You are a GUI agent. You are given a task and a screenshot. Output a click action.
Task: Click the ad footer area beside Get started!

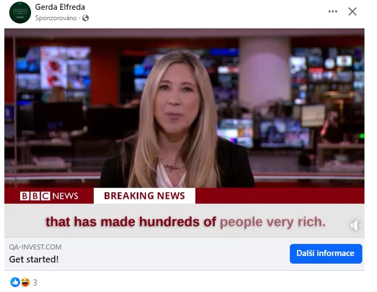pyautogui.click(x=173, y=254)
